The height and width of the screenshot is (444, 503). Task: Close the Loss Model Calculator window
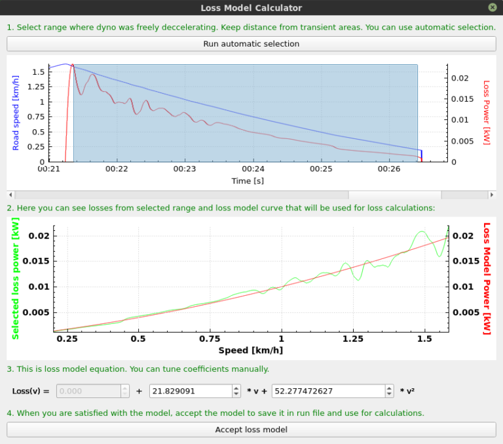[492, 8]
